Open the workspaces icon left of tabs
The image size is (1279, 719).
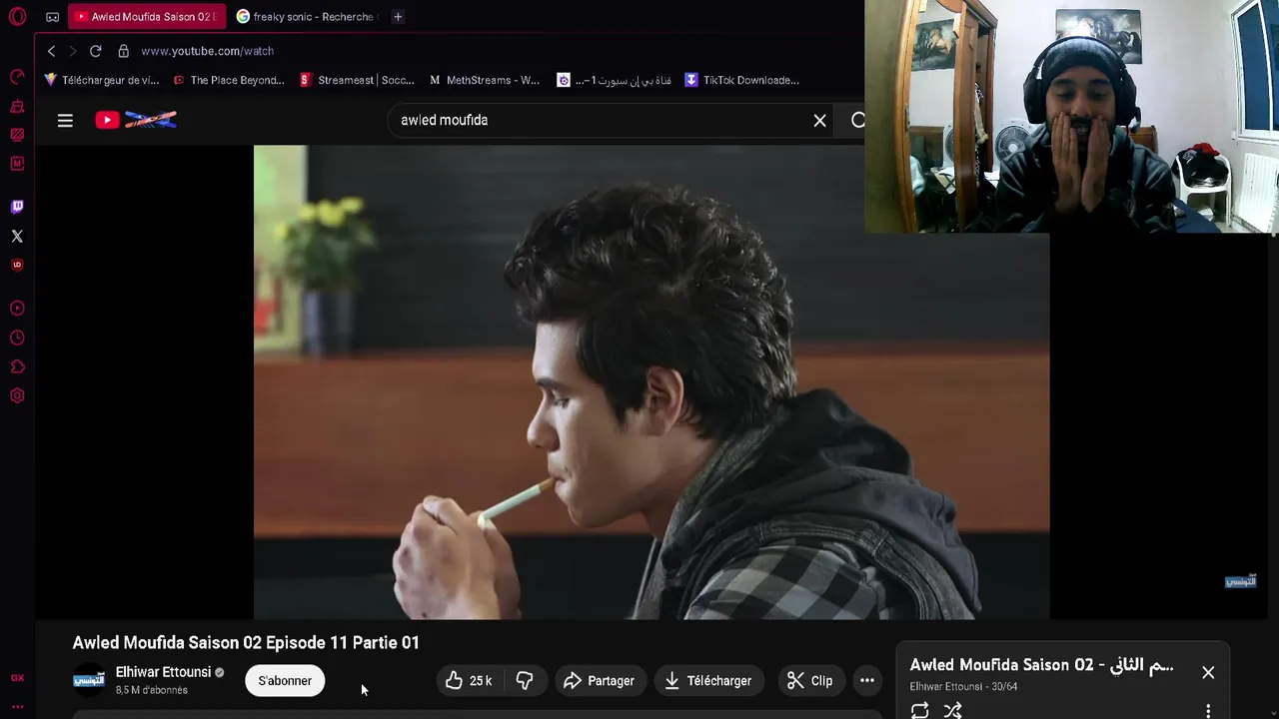pos(53,17)
